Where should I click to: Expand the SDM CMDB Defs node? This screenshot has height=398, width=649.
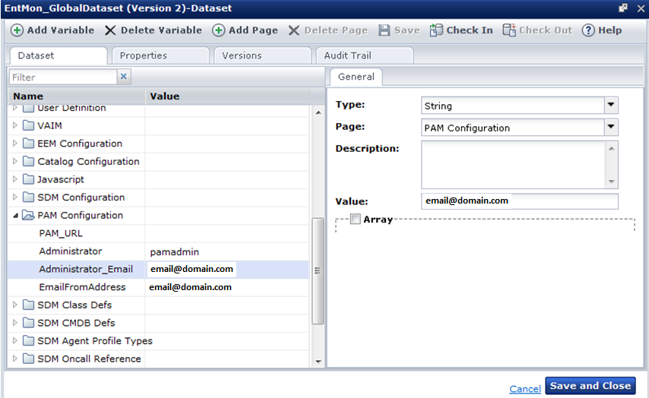(15, 323)
